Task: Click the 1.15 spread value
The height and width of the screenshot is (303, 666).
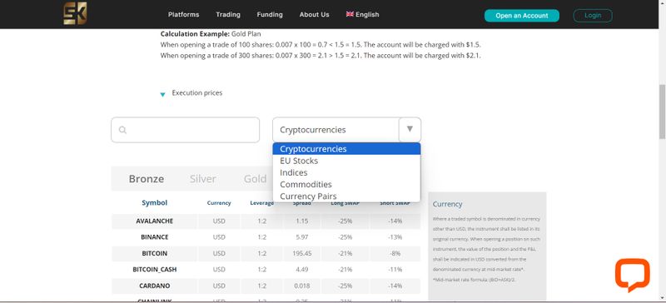Action: tap(301, 221)
